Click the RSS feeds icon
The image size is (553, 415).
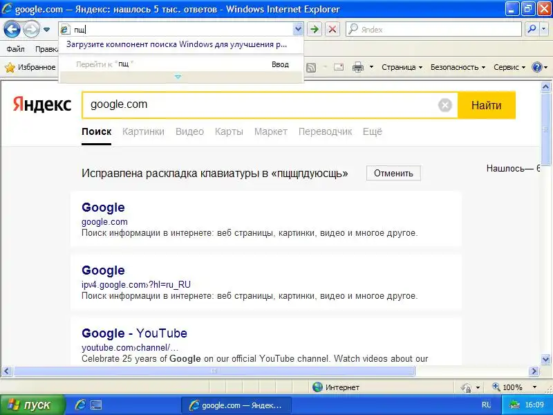310,67
